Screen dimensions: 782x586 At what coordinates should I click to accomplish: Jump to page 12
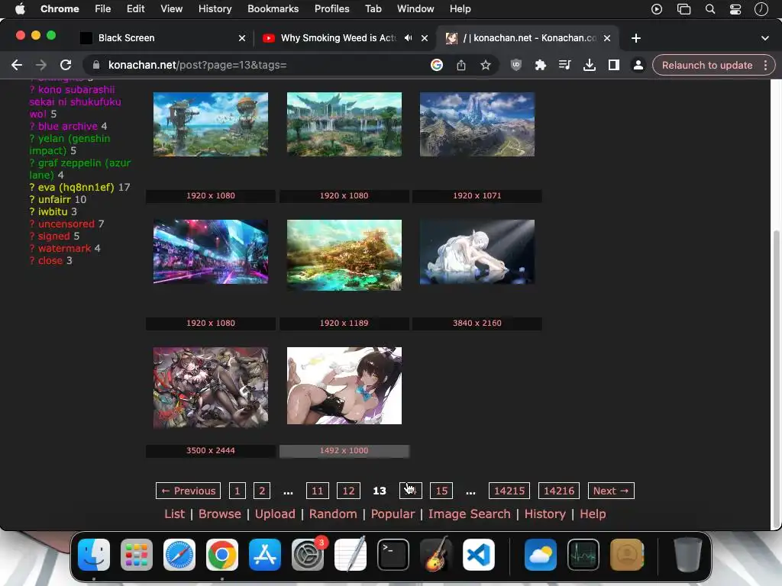(x=348, y=491)
